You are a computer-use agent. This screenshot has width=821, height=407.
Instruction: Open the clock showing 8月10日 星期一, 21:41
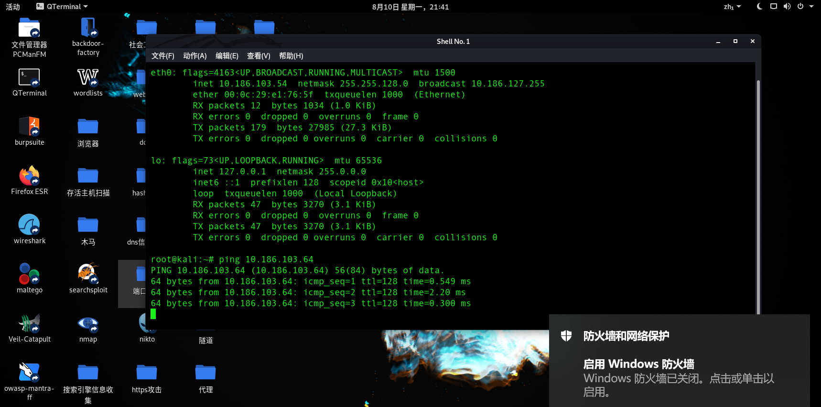[410, 7]
